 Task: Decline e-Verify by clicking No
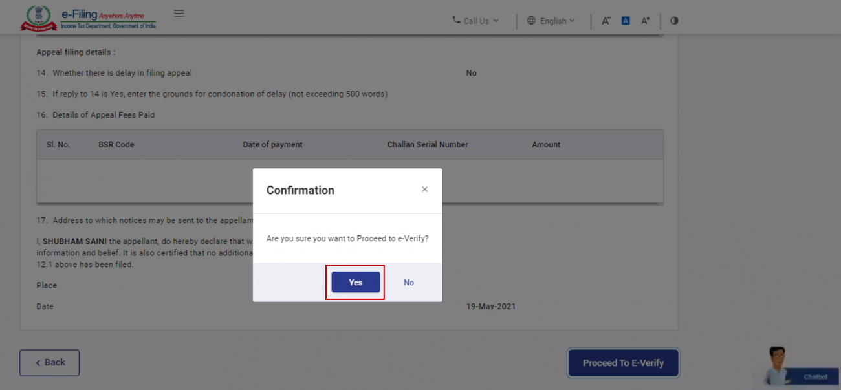pyautogui.click(x=408, y=282)
